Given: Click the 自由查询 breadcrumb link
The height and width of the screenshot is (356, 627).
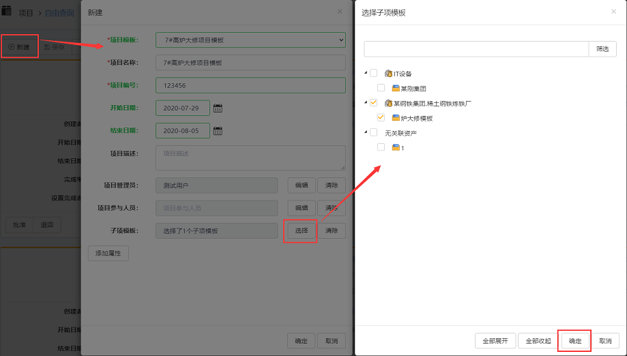Looking at the screenshot, I should pyautogui.click(x=59, y=12).
